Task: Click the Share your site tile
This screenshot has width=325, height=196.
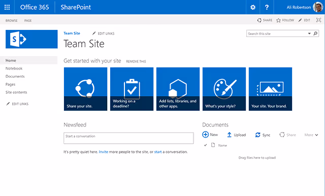Action: [x=85, y=89]
